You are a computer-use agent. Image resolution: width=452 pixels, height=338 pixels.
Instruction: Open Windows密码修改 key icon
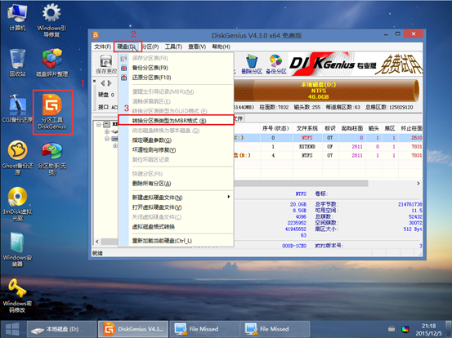pos(17,296)
